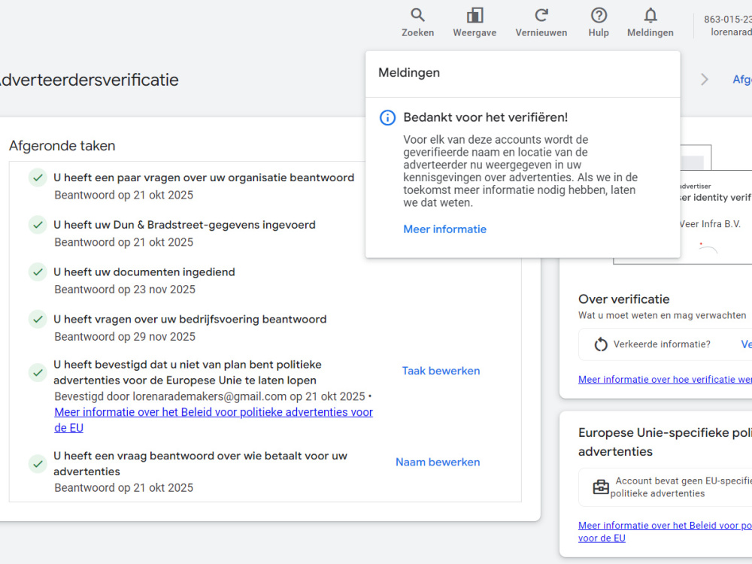The width and height of the screenshot is (752, 564).
Task: Open the Hulp help icon
Action: 599,15
